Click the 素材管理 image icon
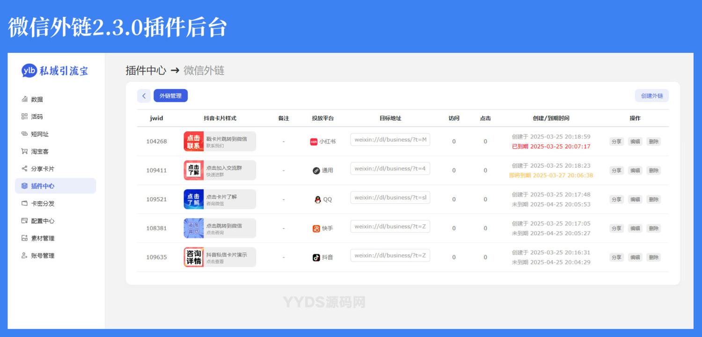The height and width of the screenshot is (337, 702). 24,238
